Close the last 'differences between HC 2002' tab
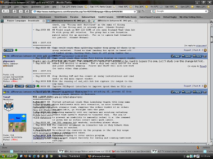 click(x=135, y=21)
